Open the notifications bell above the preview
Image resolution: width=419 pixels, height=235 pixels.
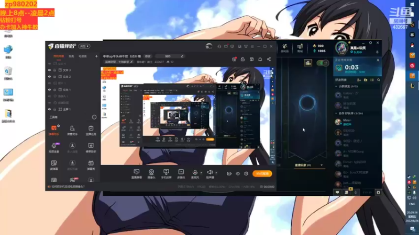tap(260, 59)
